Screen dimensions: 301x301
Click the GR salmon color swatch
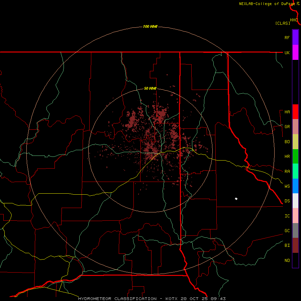pos(295,127)
